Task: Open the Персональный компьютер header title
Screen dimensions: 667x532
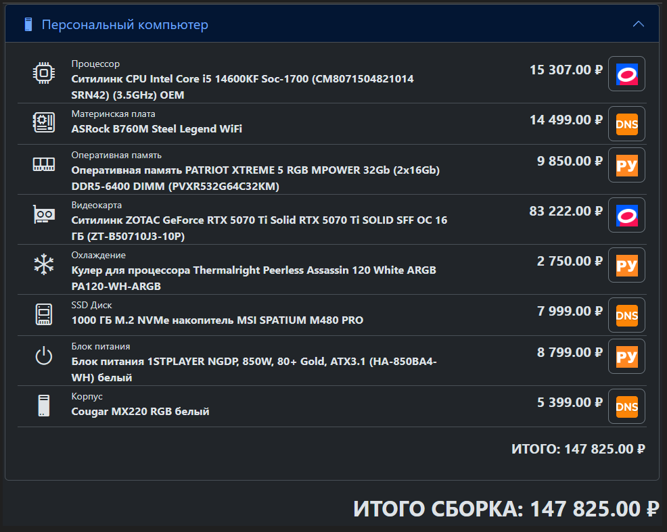Action: click(124, 24)
